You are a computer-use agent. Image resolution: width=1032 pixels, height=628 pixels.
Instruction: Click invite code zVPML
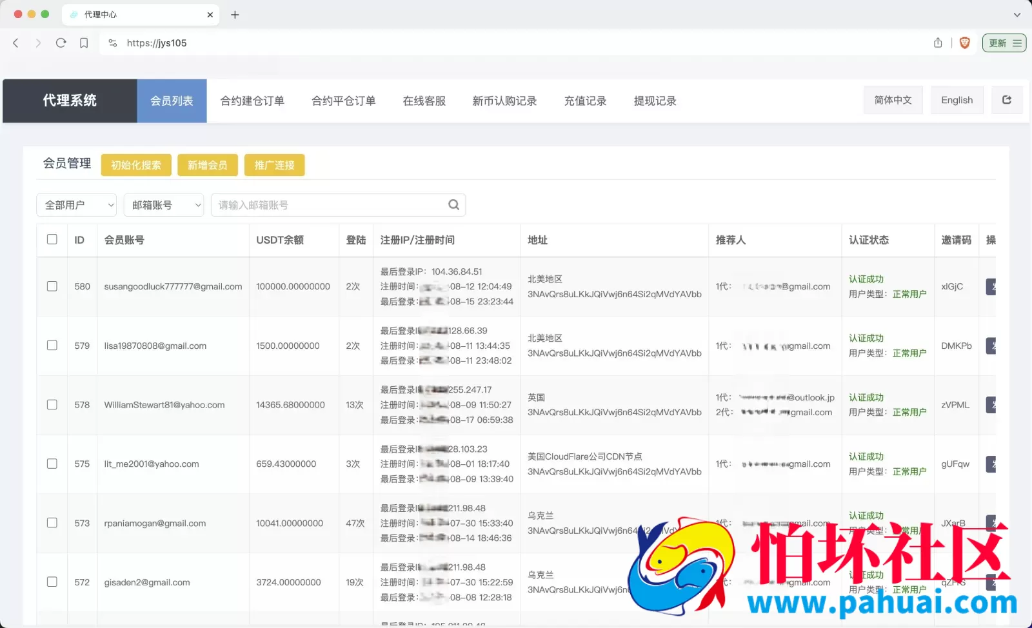click(x=955, y=405)
